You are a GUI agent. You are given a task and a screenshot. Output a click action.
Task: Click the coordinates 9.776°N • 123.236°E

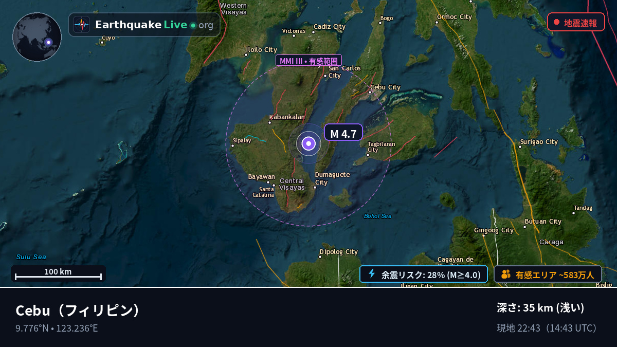(57, 328)
